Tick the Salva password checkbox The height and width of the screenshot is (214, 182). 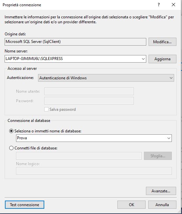coord(46,109)
